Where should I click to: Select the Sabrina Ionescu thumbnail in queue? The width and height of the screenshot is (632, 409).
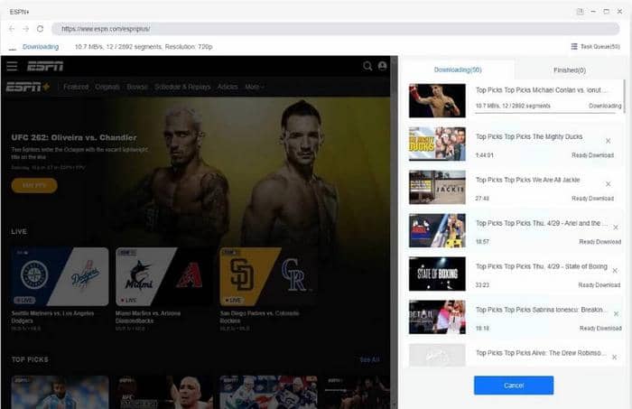(437, 317)
